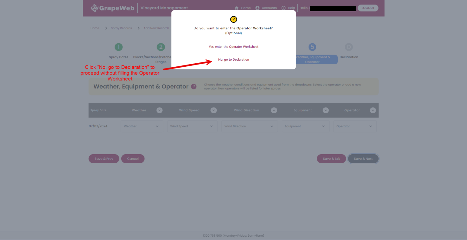Click the Accounts person icon
Screen dimensions: 467x240
[x=258, y=8]
